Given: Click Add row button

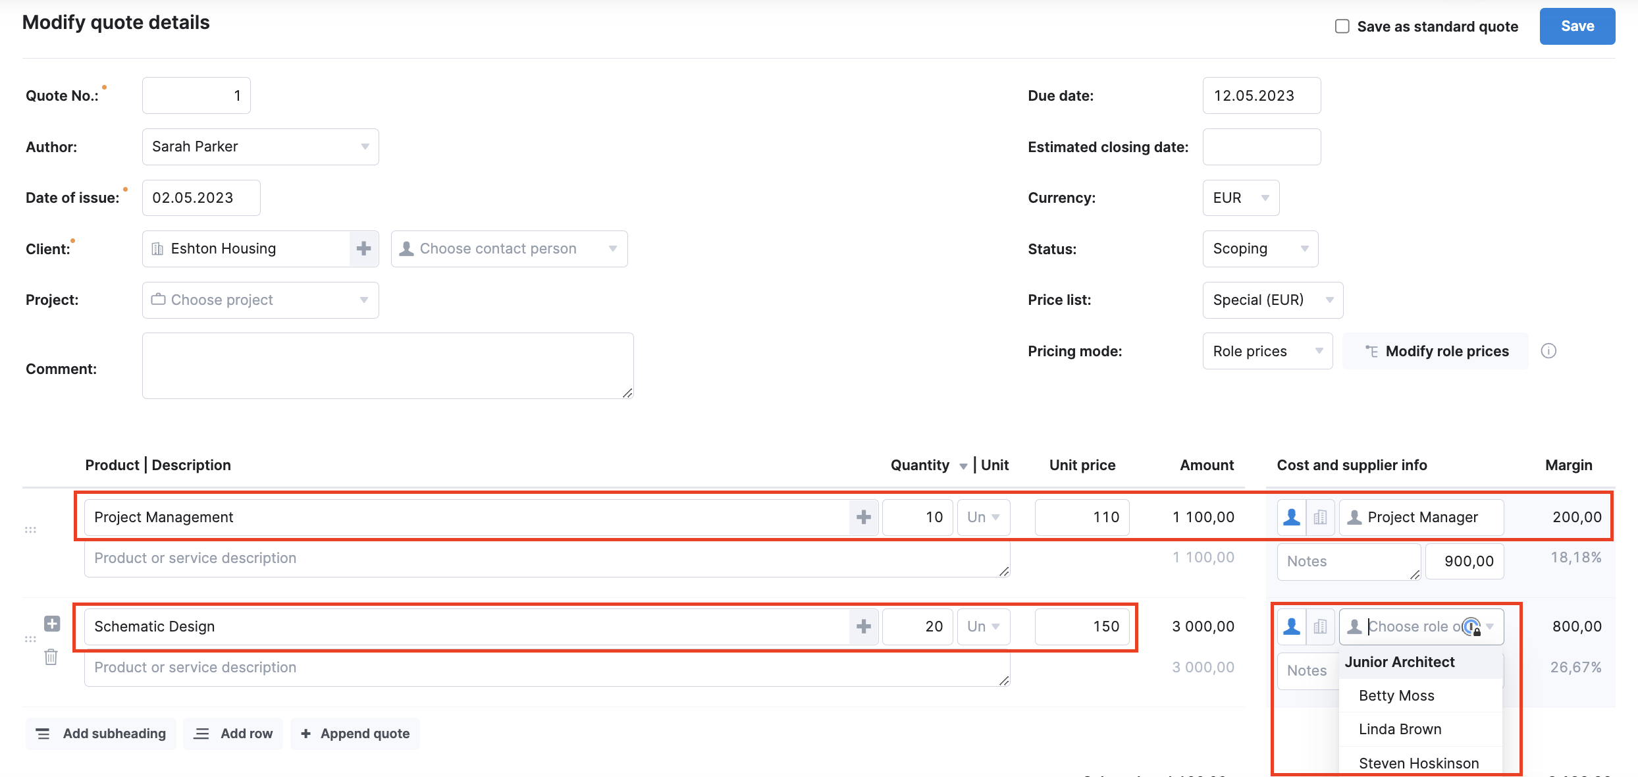Looking at the screenshot, I should tap(233, 734).
